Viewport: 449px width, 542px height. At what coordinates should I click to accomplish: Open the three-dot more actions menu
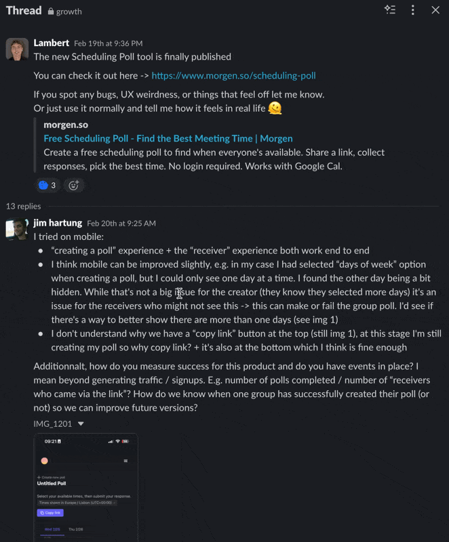pos(412,10)
